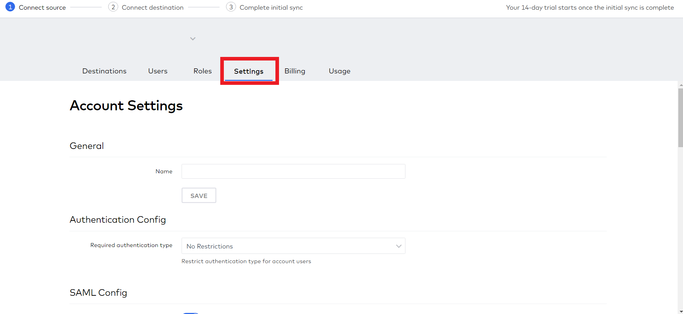This screenshot has width=683, height=314.
Task: Click the step 1 circle icon
Action: [x=10, y=7]
